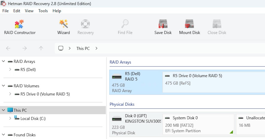
Task: Click the computer icon in the address bar
Action: tap(61, 48)
